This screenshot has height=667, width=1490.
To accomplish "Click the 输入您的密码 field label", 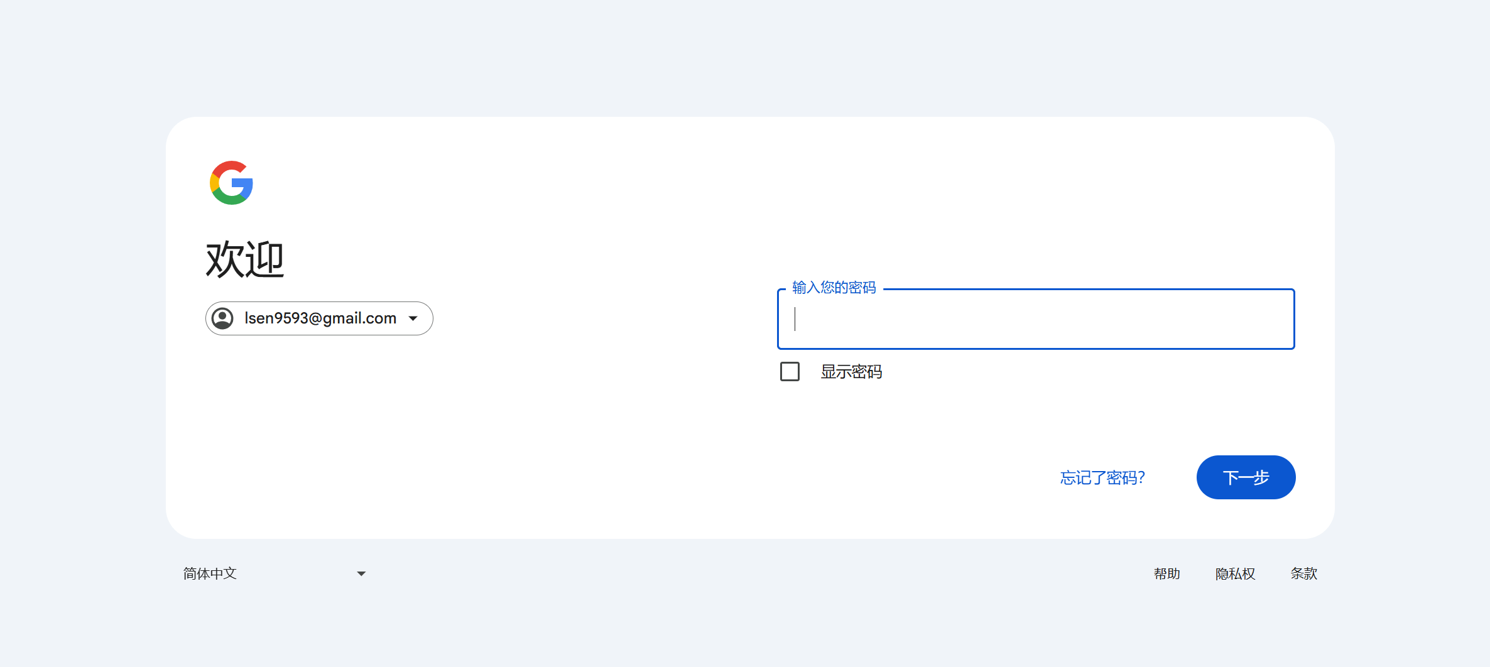I will [x=834, y=288].
